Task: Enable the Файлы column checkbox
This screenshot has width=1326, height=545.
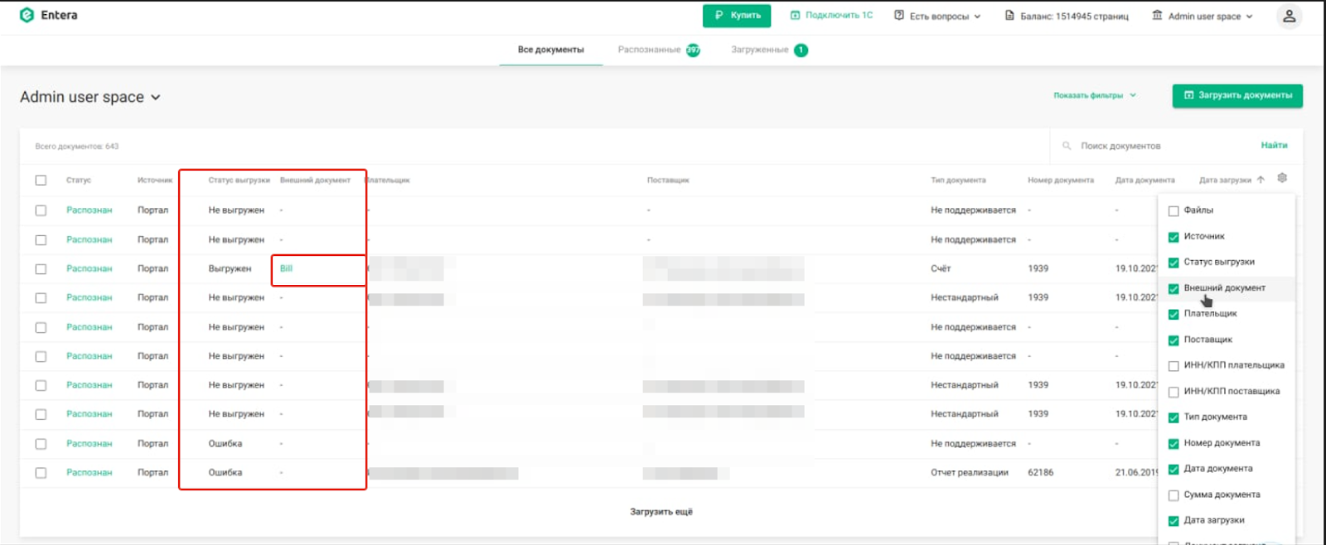Action: tap(1174, 210)
